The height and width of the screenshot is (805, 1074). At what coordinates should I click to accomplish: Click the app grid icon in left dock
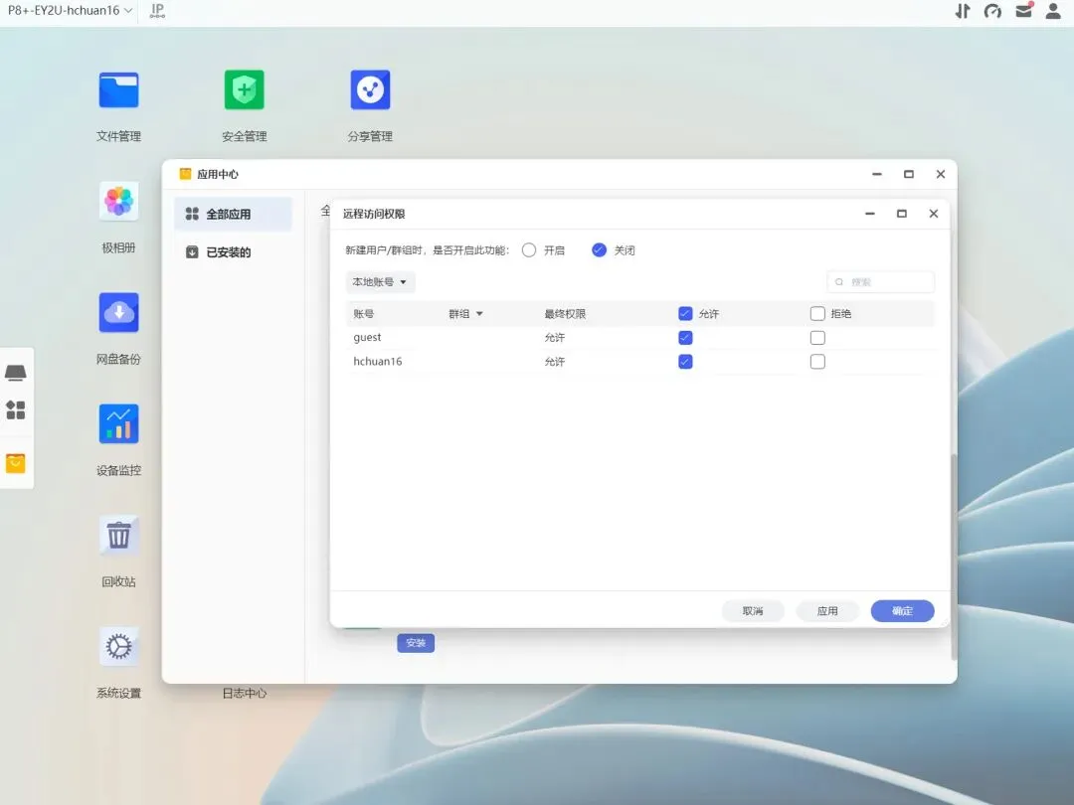15,410
